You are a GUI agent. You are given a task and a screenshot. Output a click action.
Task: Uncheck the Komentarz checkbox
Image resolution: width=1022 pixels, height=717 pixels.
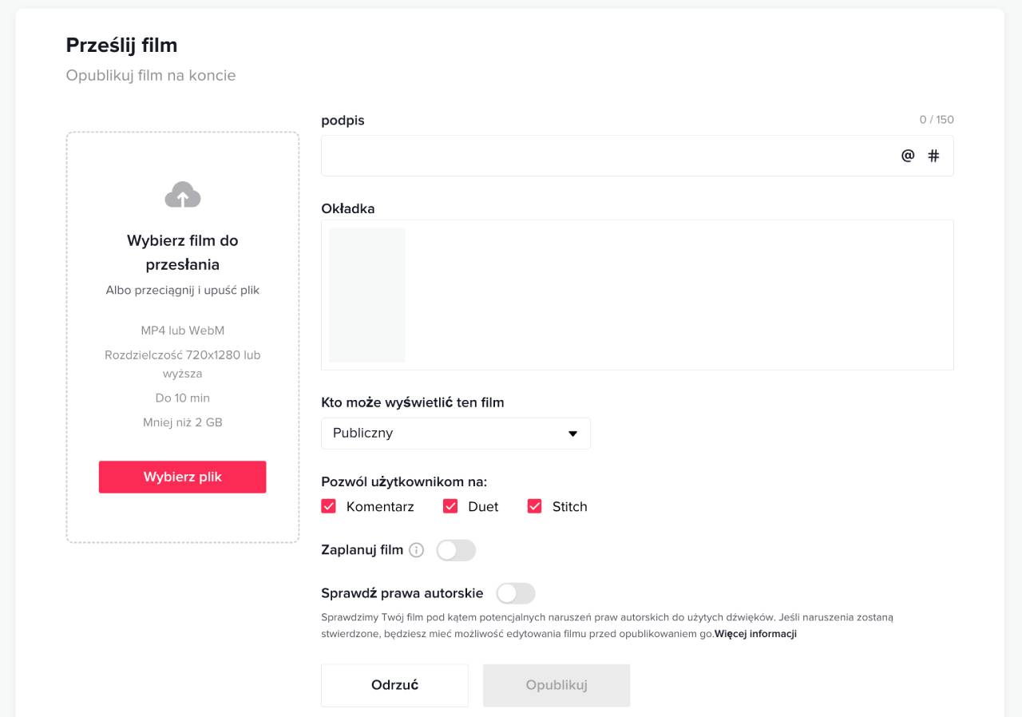328,506
